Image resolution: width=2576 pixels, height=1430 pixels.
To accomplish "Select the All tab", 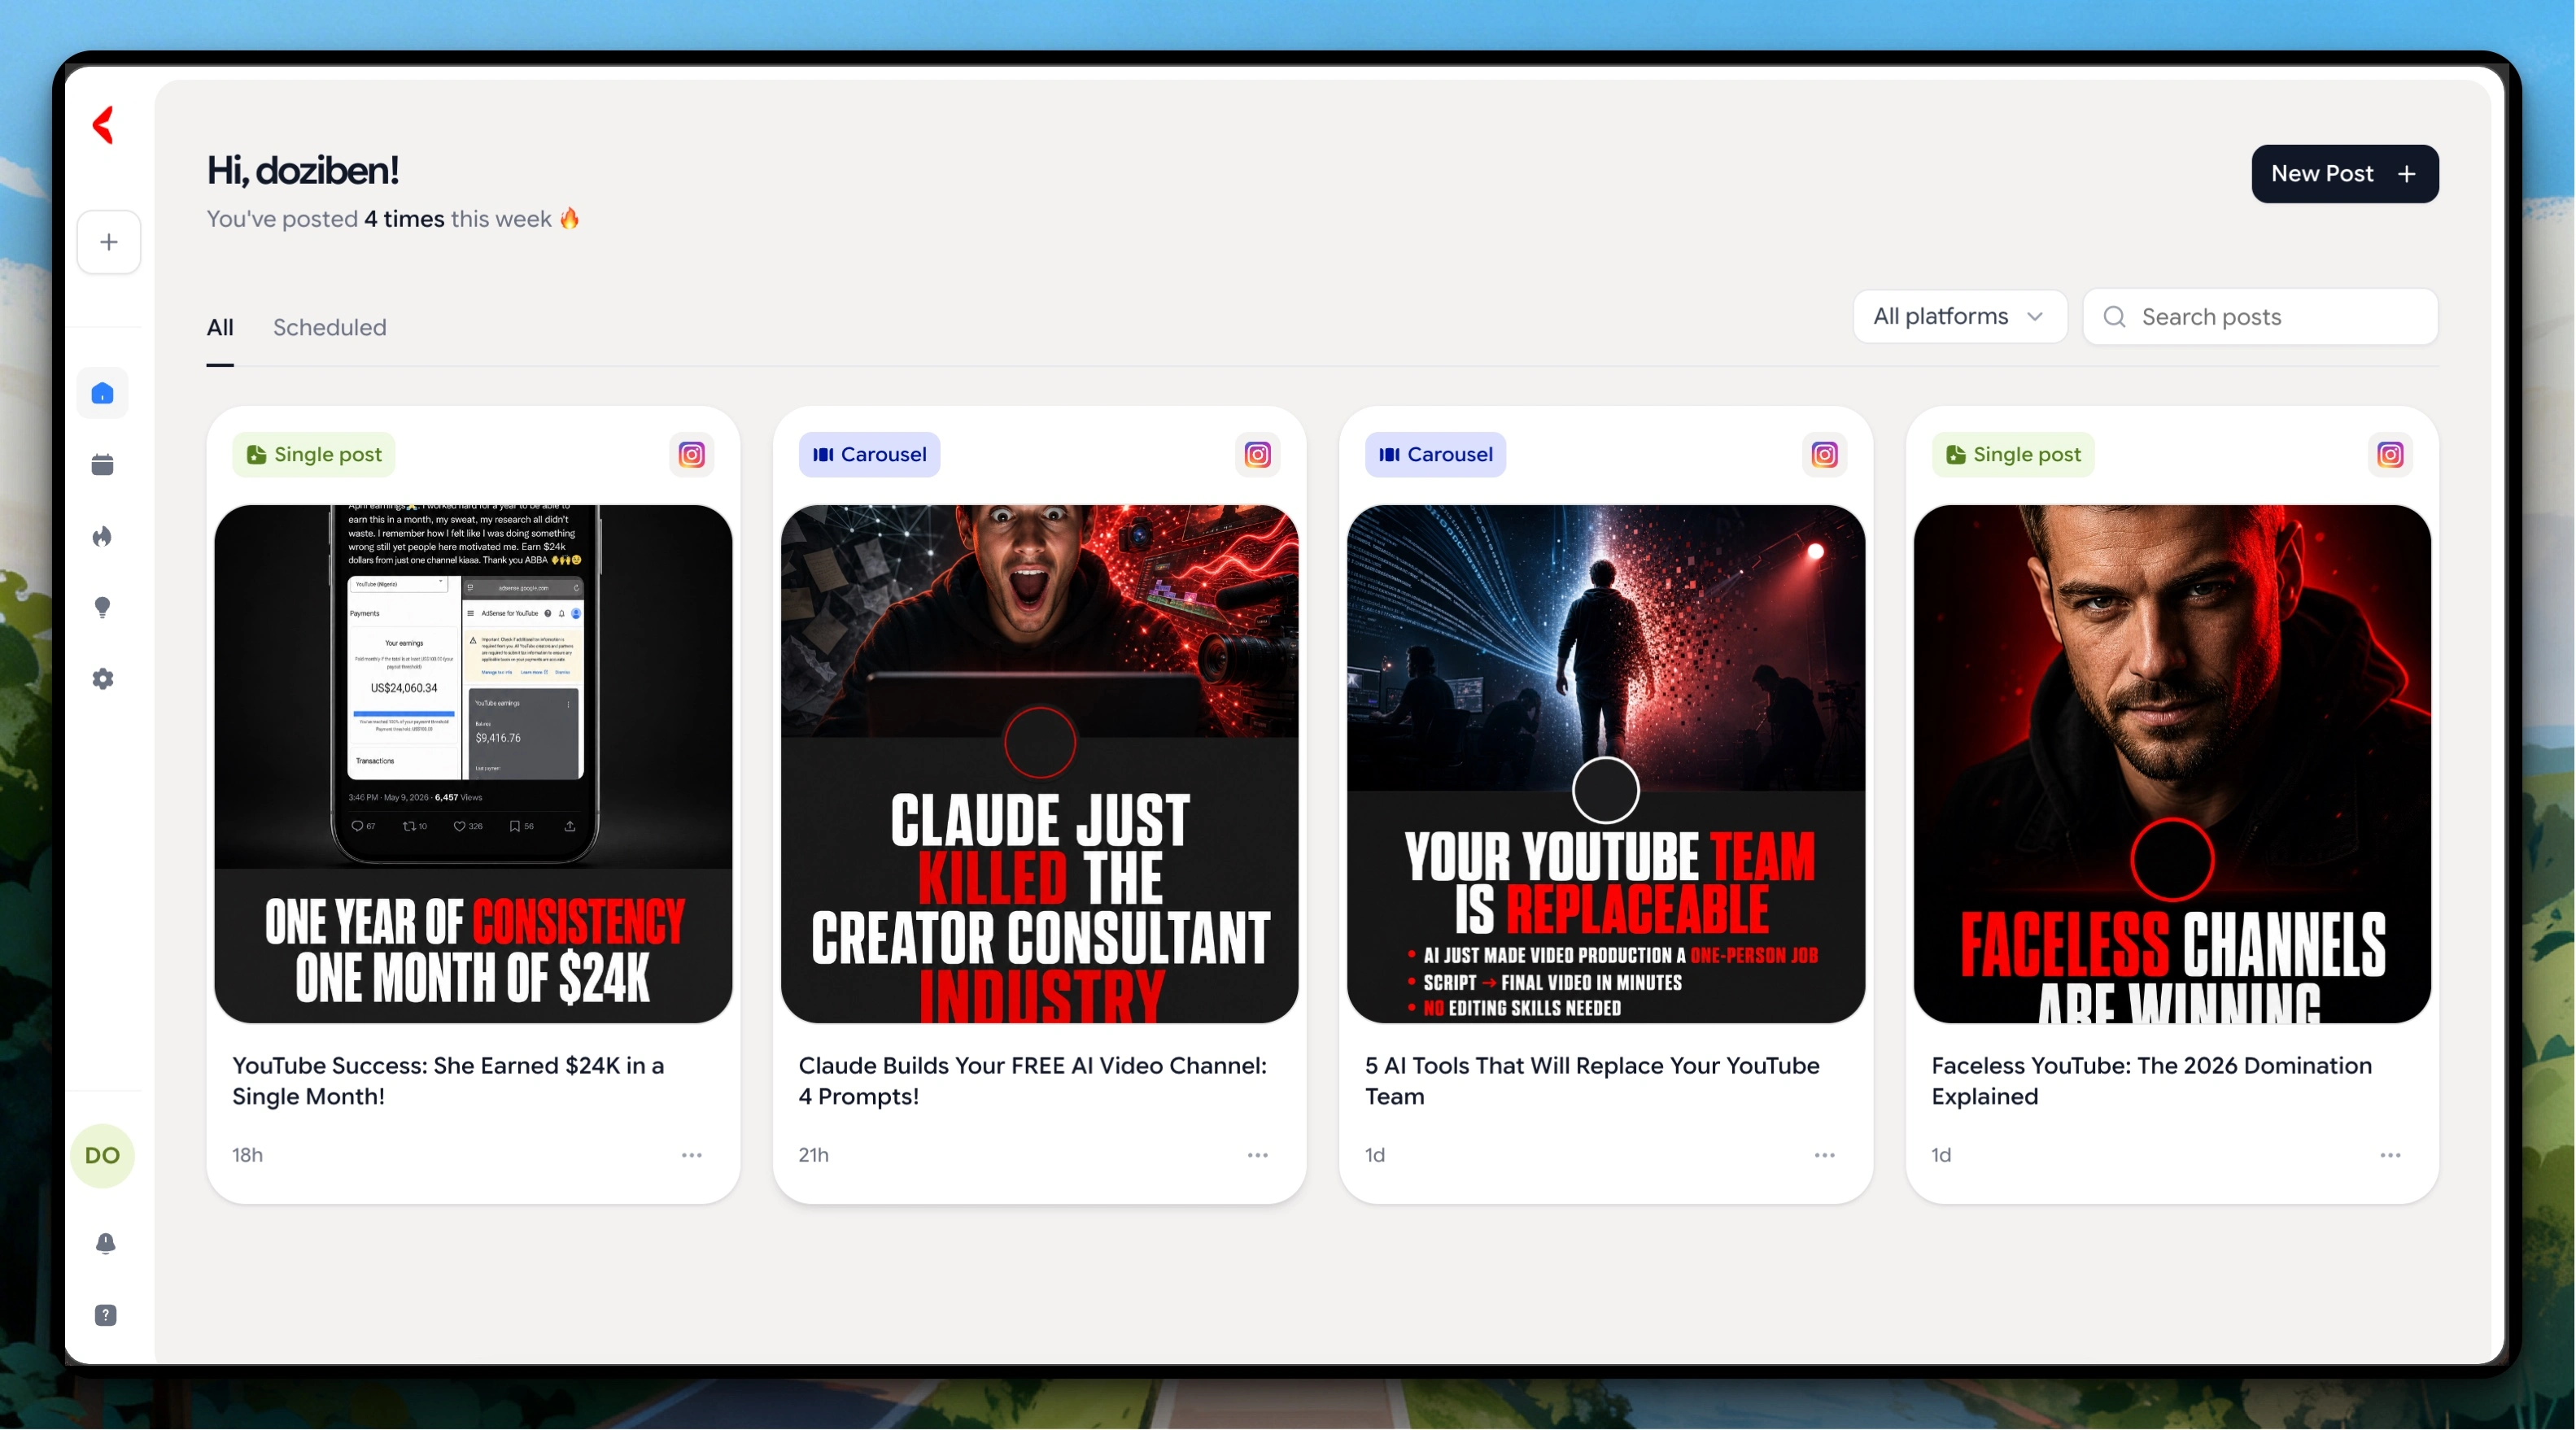I will tap(220, 327).
